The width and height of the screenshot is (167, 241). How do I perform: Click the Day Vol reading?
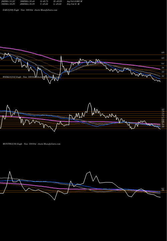coord(73,4)
